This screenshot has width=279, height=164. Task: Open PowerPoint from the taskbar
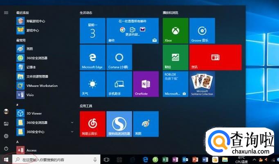pos(195,159)
